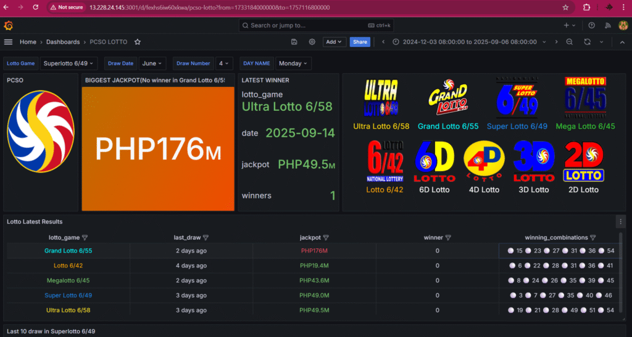Filter the lotto_game column
The width and height of the screenshot is (632, 337).
85,238
